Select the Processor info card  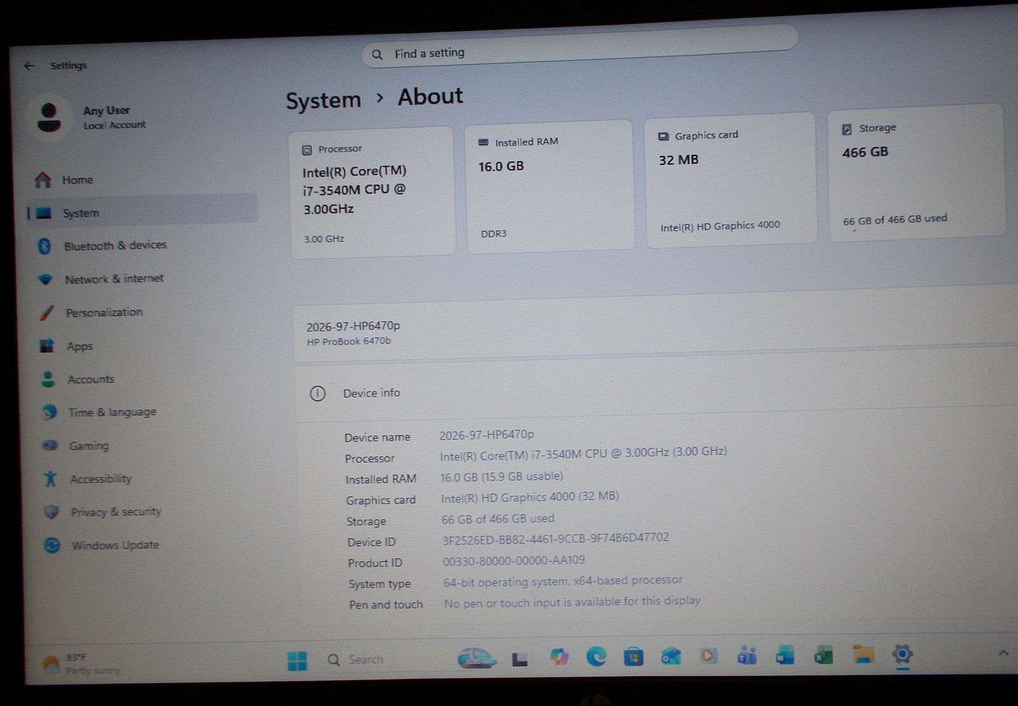(373, 193)
